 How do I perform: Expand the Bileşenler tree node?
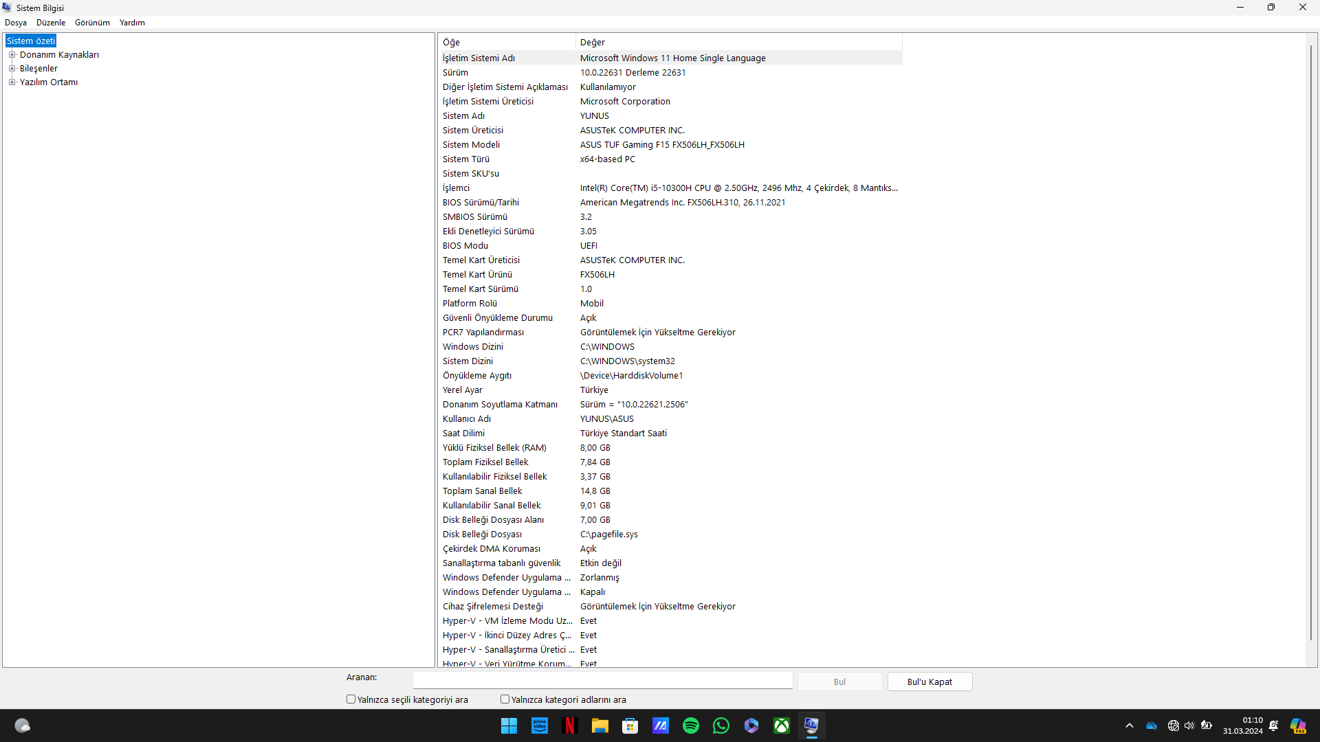(12, 69)
